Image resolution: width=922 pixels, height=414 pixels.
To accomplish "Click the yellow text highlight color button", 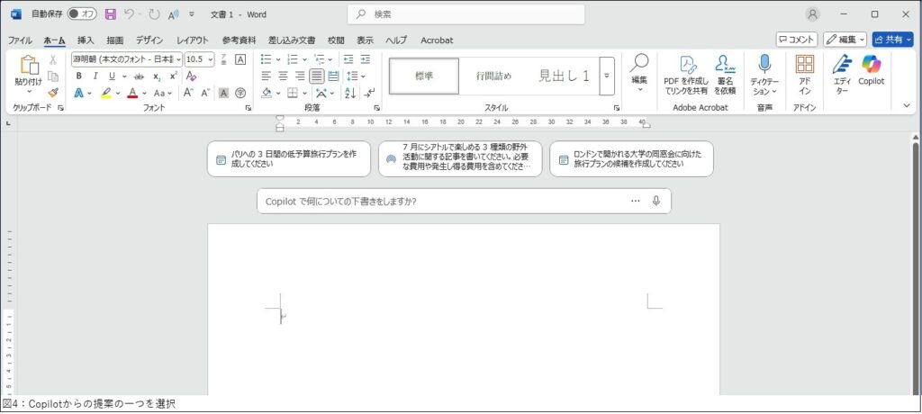I will click(105, 93).
